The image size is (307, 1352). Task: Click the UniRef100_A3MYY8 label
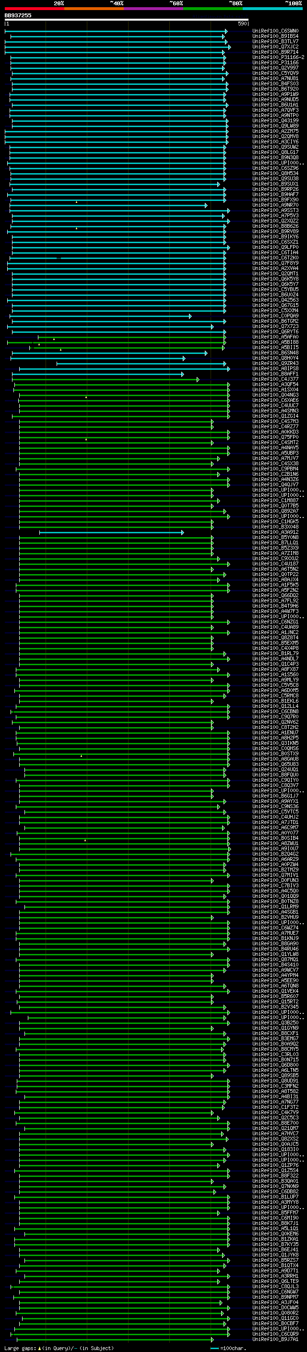pyautogui.click(x=275, y=1201)
